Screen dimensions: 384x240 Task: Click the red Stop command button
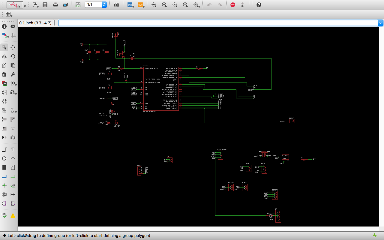tap(233, 5)
